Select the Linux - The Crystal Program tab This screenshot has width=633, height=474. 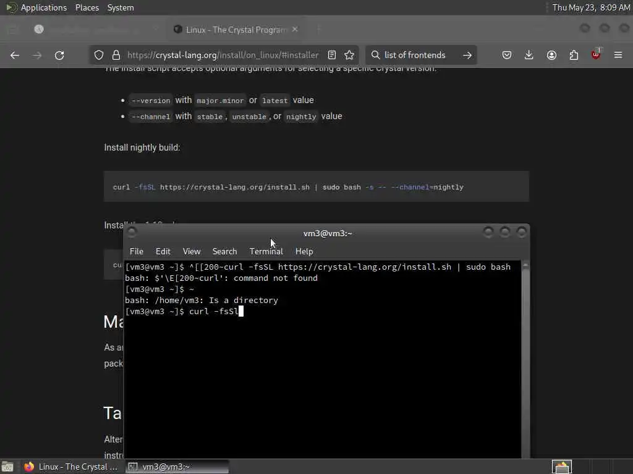point(236,30)
